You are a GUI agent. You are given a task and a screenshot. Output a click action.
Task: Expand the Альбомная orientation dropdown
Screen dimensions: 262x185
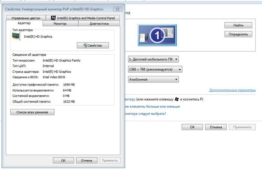[153, 79]
